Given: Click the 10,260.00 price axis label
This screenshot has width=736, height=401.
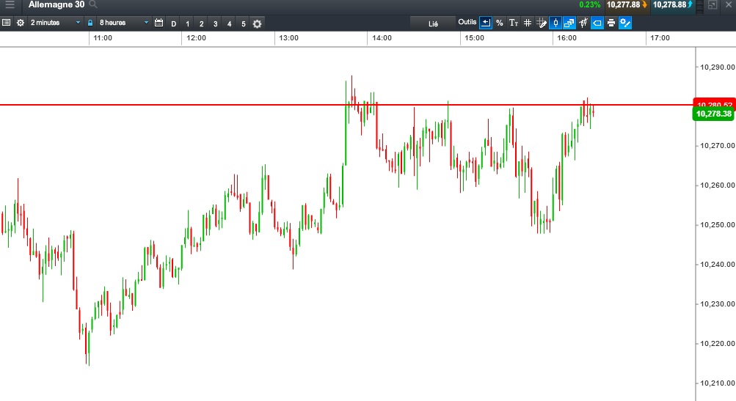Looking at the screenshot, I should coord(717,185).
